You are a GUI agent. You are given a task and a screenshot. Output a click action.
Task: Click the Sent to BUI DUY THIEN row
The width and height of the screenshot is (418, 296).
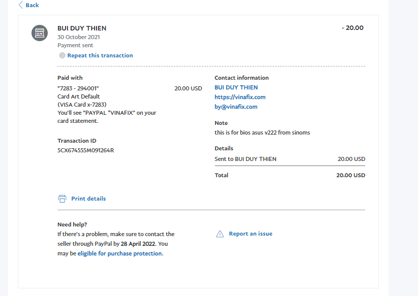(x=245, y=159)
